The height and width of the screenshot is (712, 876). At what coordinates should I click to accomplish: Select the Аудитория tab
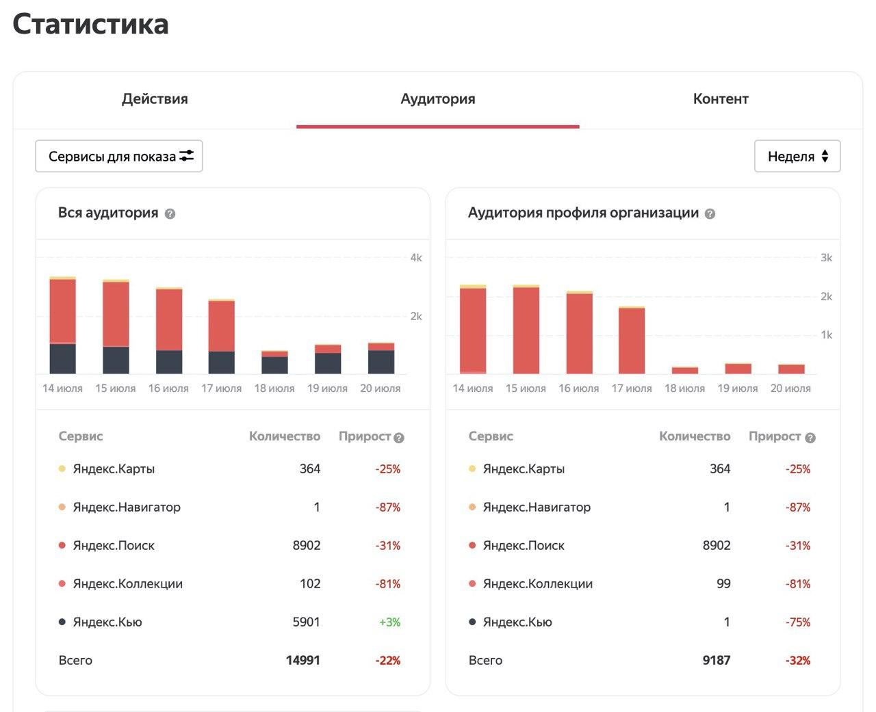(x=438, y=99)
